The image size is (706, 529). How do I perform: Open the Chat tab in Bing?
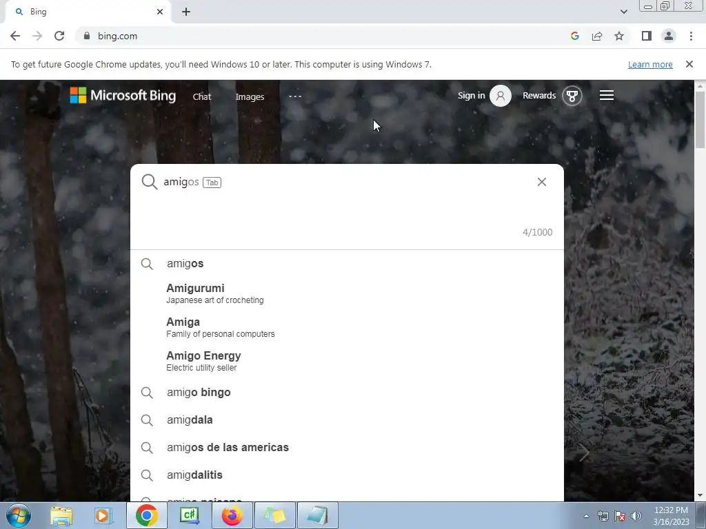pyautogui.click(x=202, y=96)
